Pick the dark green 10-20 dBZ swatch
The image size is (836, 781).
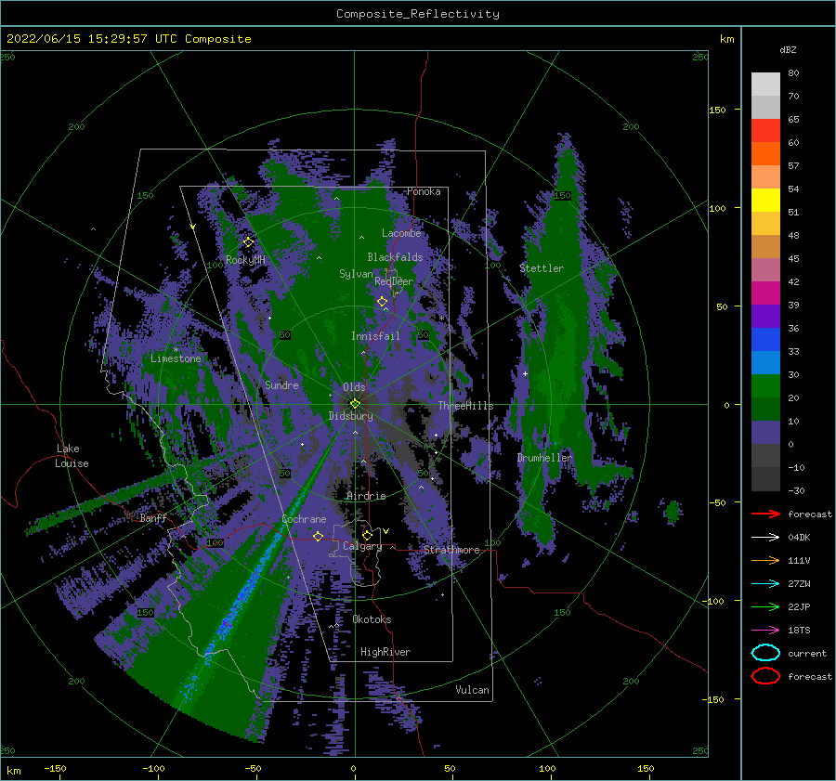tap(765, 410)
